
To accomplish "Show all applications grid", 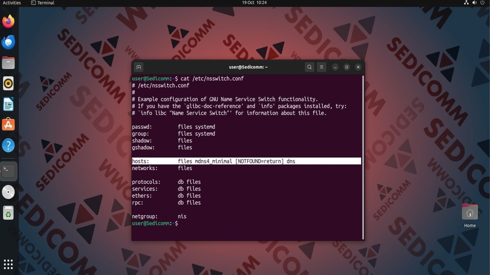I will [8, 264].
